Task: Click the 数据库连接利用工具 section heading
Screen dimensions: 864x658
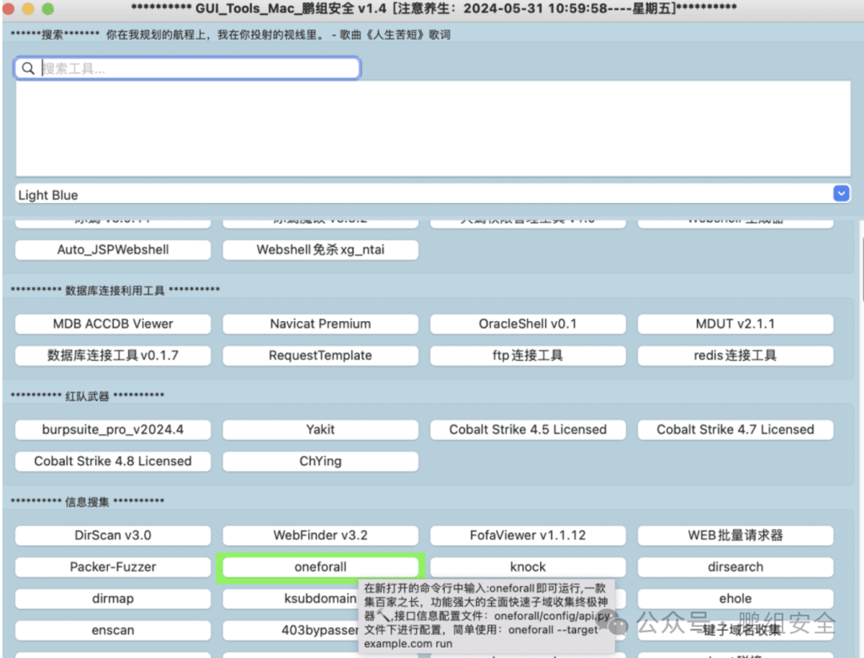Action: (114, 291)
